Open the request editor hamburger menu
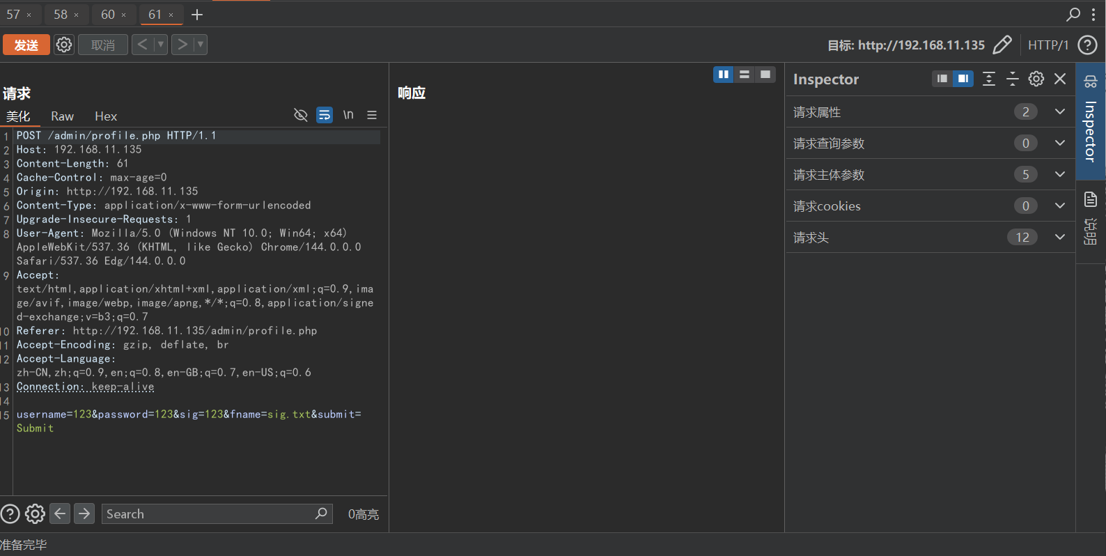Screen dimensions: 1106x556 (372, 115)
